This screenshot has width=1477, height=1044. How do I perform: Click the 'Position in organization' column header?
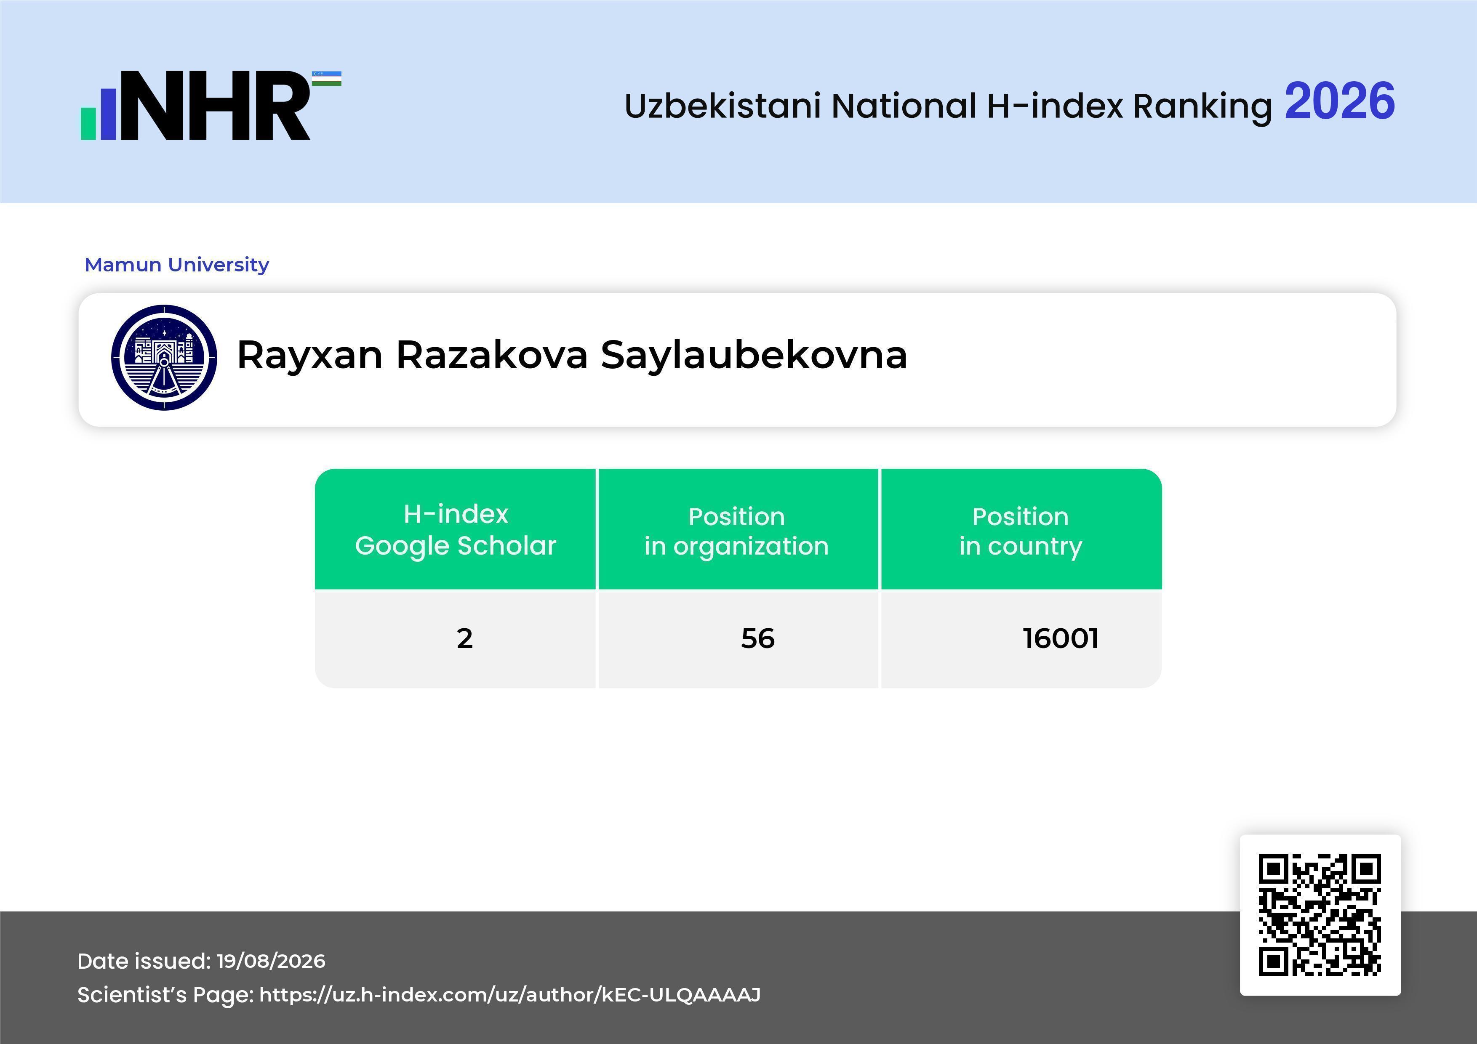point(738,529)
